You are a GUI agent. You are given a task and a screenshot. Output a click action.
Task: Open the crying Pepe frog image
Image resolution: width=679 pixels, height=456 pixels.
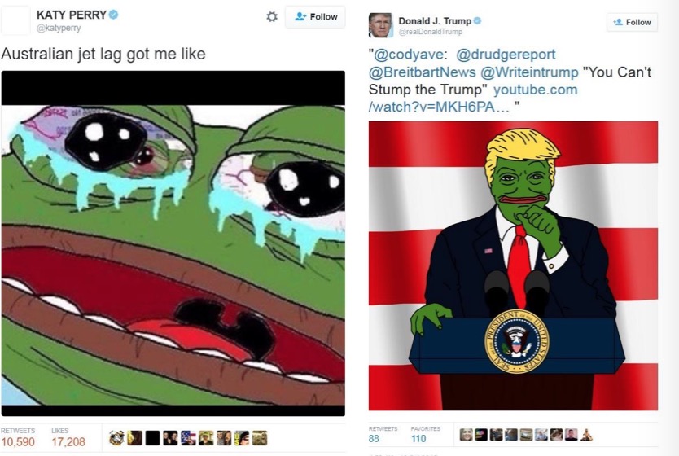tap(173, 243)
